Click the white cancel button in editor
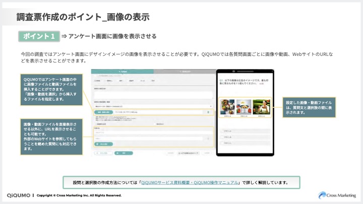 (x=103, y=153)
